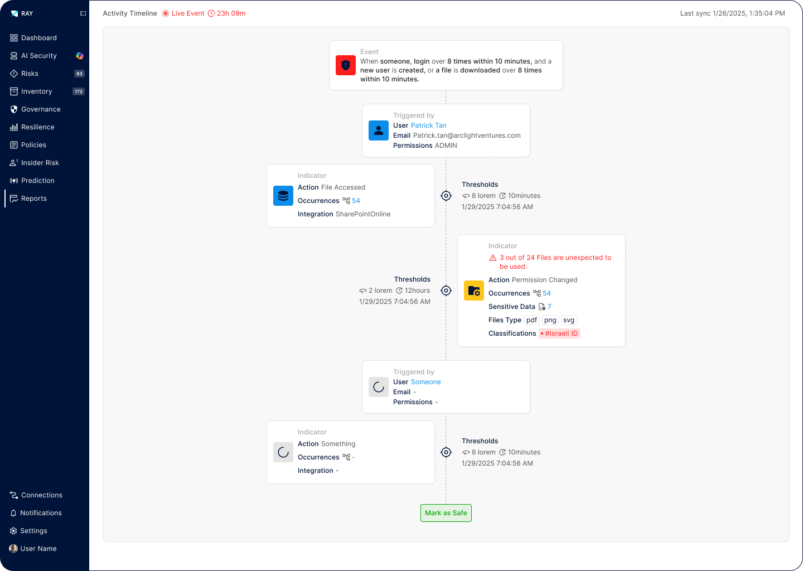Image resolution: width=803 pixels, height=571 pixels.
Task: Select the 12hours threshold timeline marker
Action: pyautogui.click(x=446, y=291)
